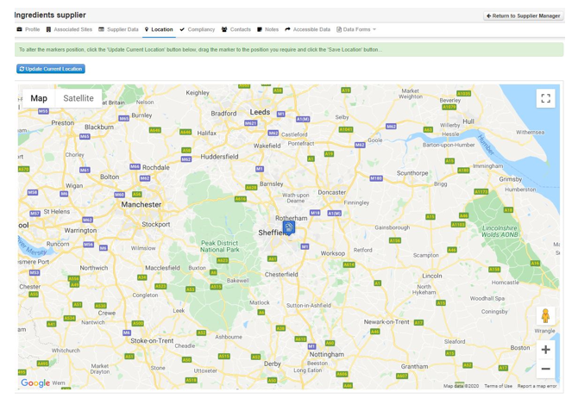Switch to Accessible Data tab
The height and width of the screenshot is (398, 578).
[x=308, y=29]
